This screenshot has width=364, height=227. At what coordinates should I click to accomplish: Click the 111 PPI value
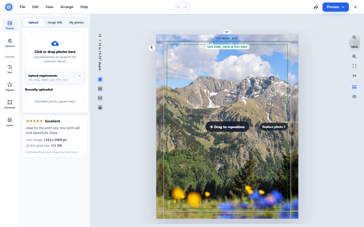point(57,146)
